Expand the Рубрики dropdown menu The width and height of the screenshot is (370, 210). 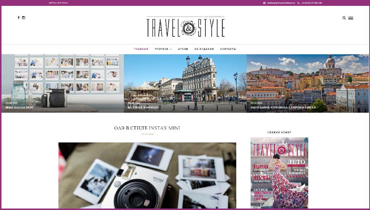[x=163, y=49]
